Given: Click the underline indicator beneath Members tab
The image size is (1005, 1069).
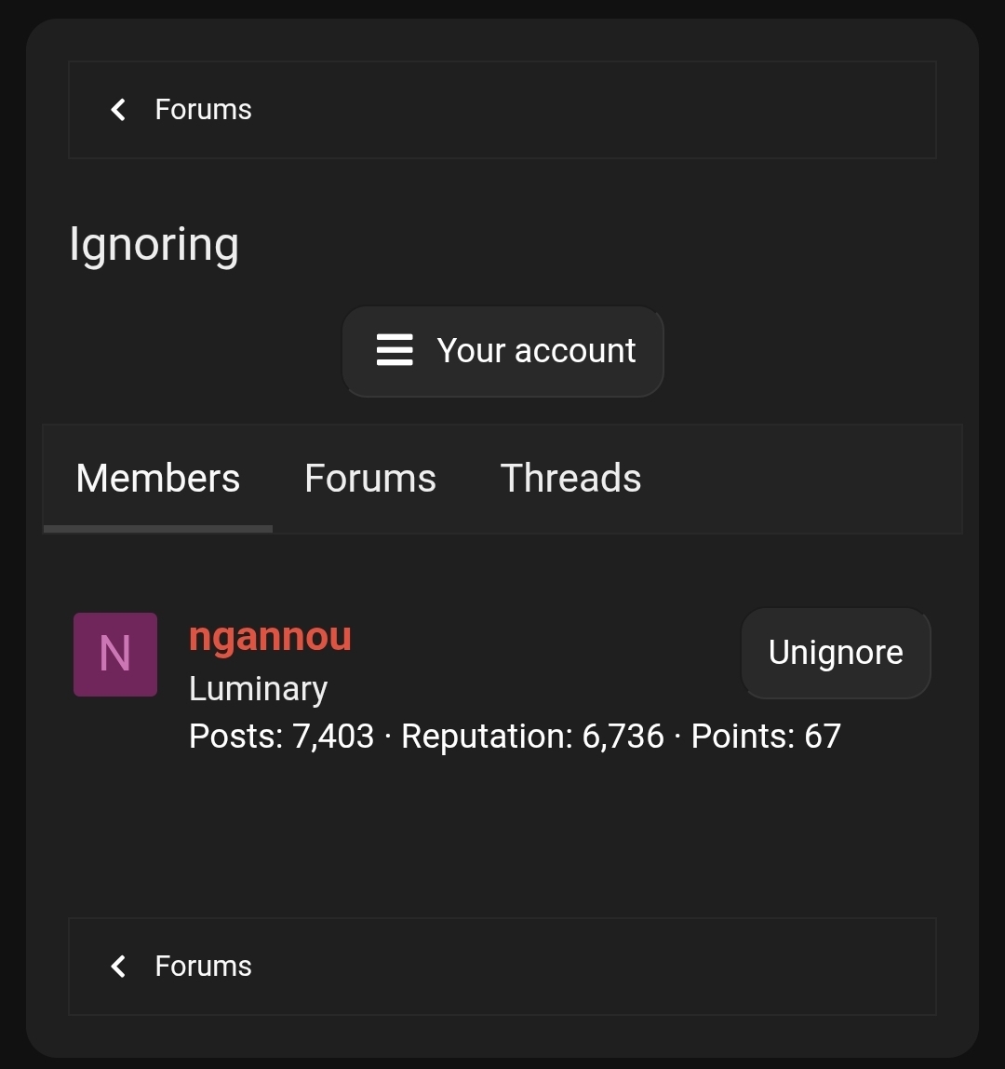Looking at the screenshot, I should pyautogui.click(x=158, y=529).
